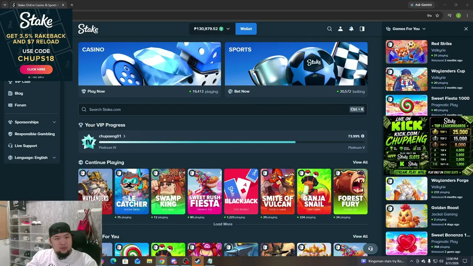Close the Stake browser tab
The width and height of the screenshot is (473, 266).
tap(63, 5)
